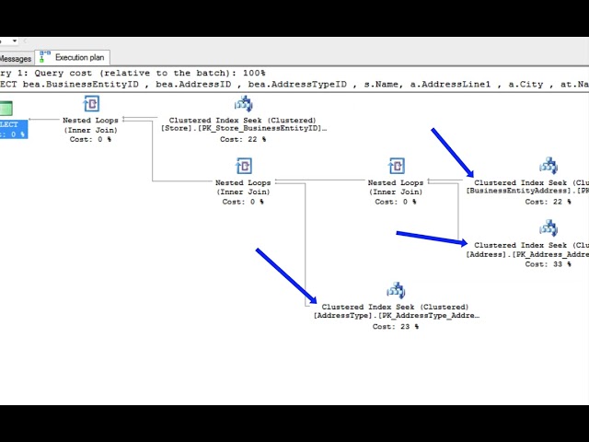This screenshot has width=589, height=442.
Task: Switch to the Messages tab
Action: tap(16, 59)
